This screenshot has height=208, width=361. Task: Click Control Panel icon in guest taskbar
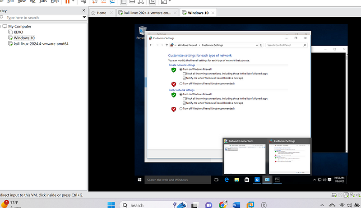[267, 180]
